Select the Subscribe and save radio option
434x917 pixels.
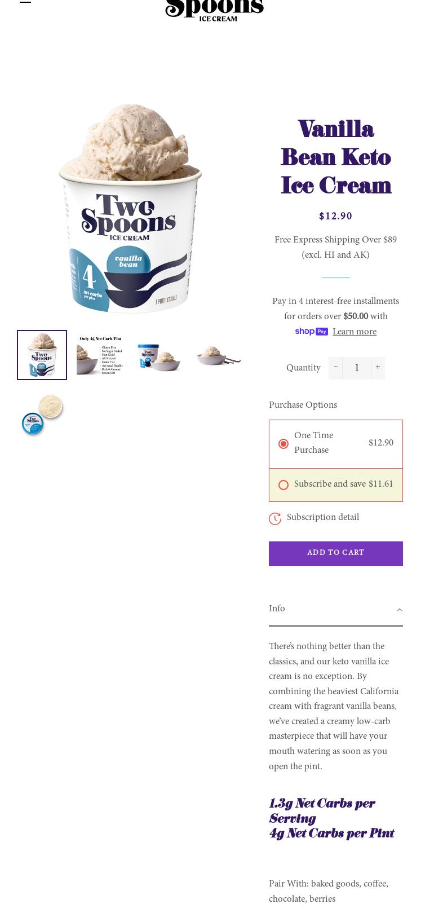click(284, 485)
